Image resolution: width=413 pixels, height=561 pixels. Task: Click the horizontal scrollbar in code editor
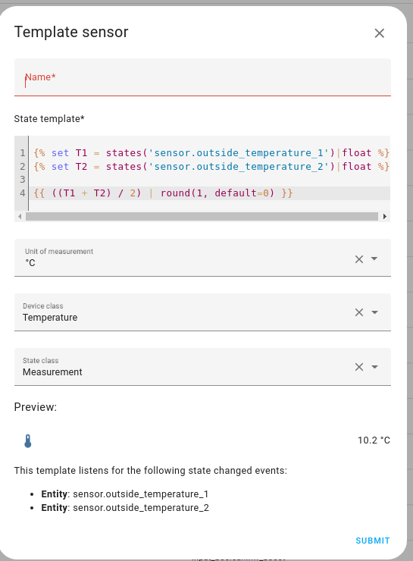pos(202,216)
